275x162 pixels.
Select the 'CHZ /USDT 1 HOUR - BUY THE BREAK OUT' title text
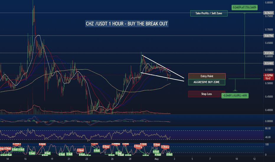127,24
